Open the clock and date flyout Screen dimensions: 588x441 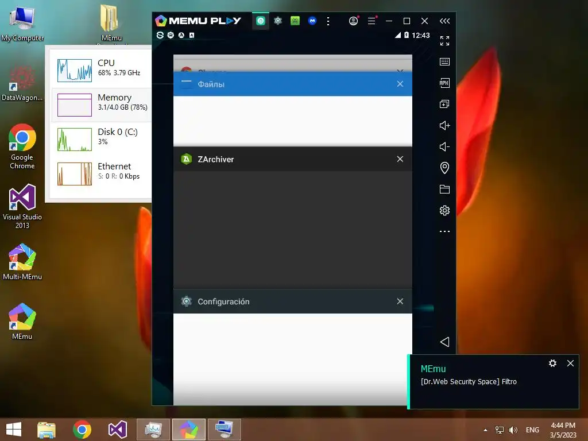click(563, 430)
